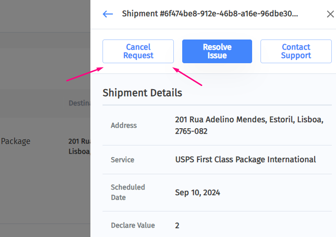Click the dimmed Package cell in background

coord(15,141)
